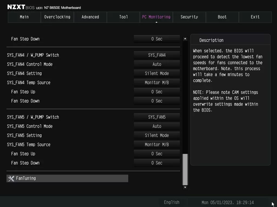The height and width of the screenshot is (207, 277).
Task: Open the SYS_FAN4 / W_PUMP Switch selector
Action: (x=157, y=55)
